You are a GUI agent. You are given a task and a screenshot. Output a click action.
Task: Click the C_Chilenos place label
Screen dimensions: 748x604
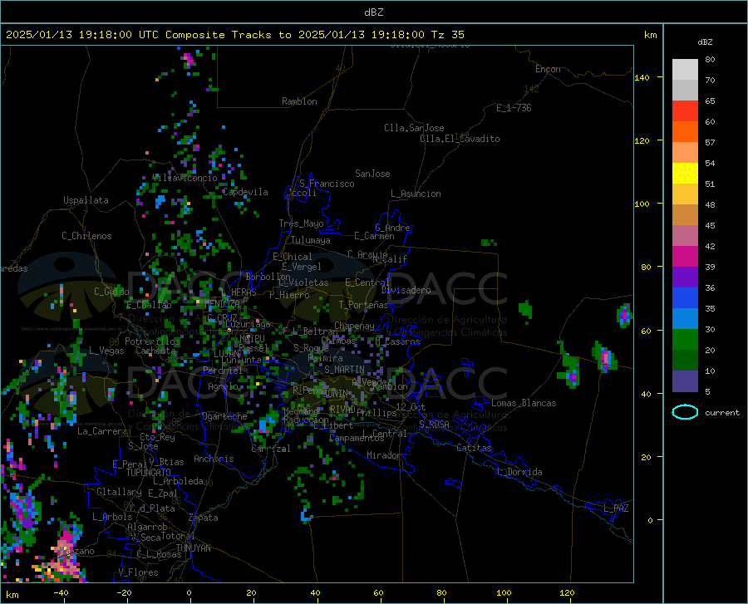pos(86,236)
